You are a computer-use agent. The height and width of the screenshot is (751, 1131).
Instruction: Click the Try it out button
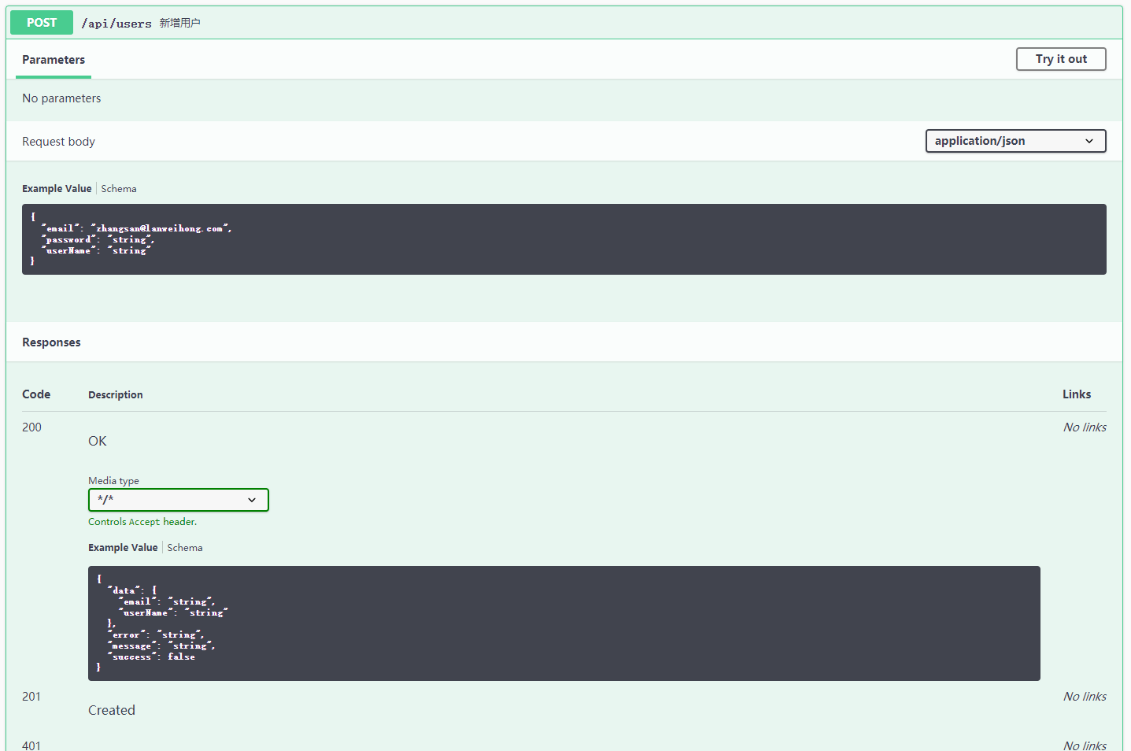[1061, 58]
